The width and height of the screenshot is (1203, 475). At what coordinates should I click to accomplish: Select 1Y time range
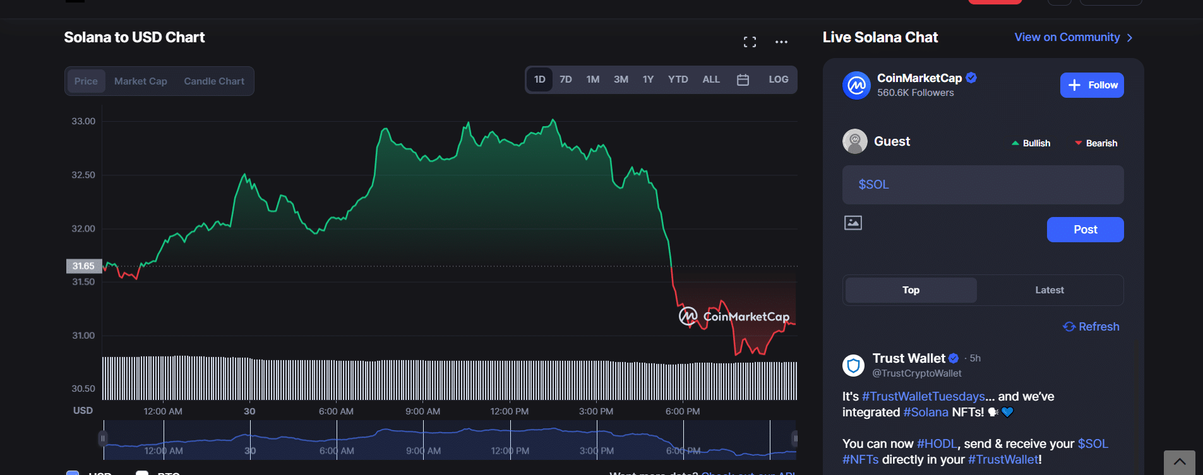point(648,79)
